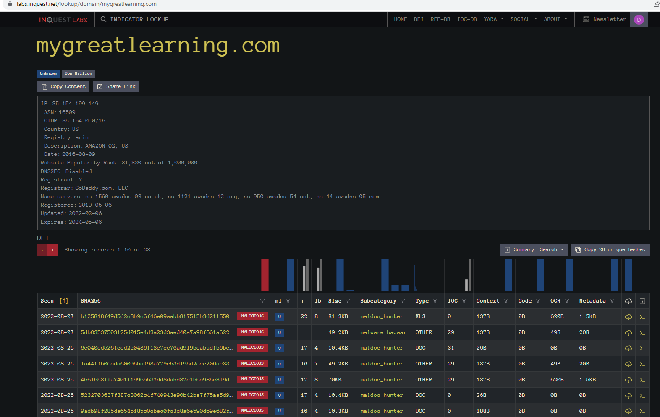Screen dimensions: 660x417
Task: Open terminal icon for hash 1a441fb06eda6009
Action: [x=642, y=364]
